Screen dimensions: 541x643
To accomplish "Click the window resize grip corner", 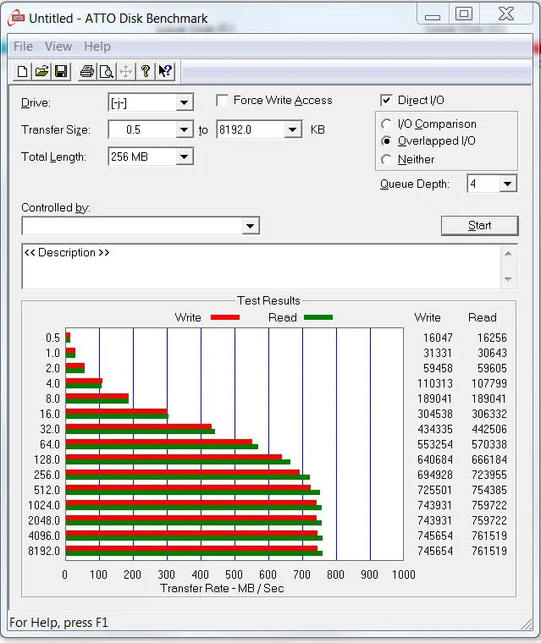I will (526, 624).
